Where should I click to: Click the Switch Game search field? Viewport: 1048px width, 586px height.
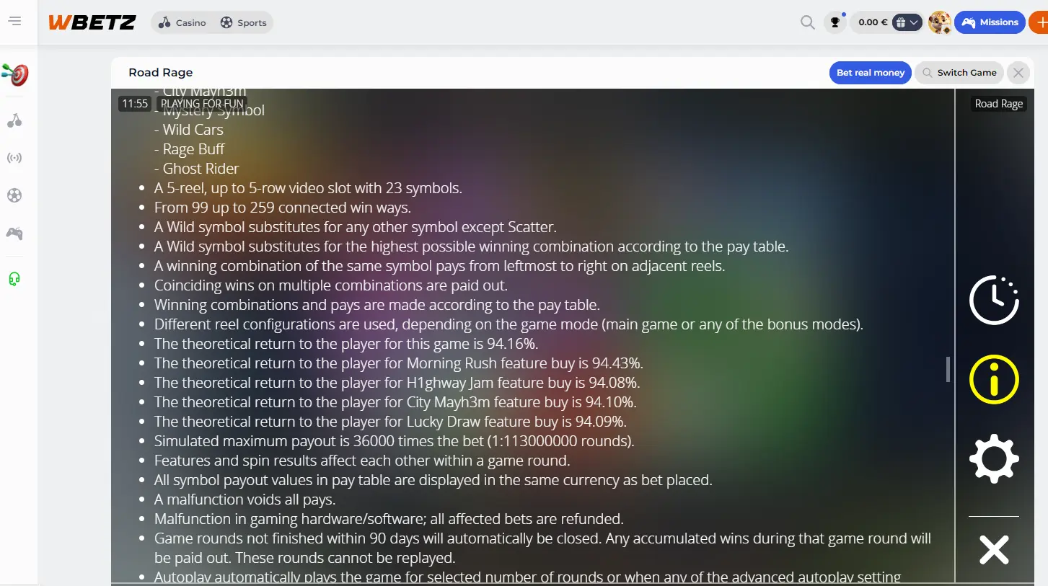(959, 73)
